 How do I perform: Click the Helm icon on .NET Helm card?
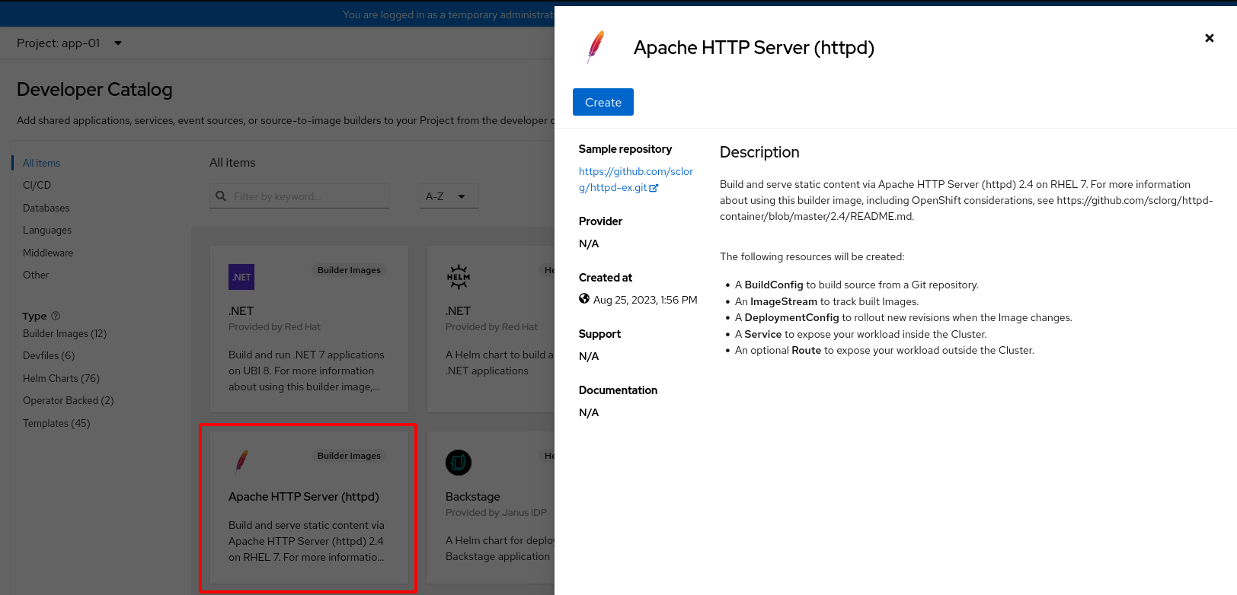tap(459, 277)
